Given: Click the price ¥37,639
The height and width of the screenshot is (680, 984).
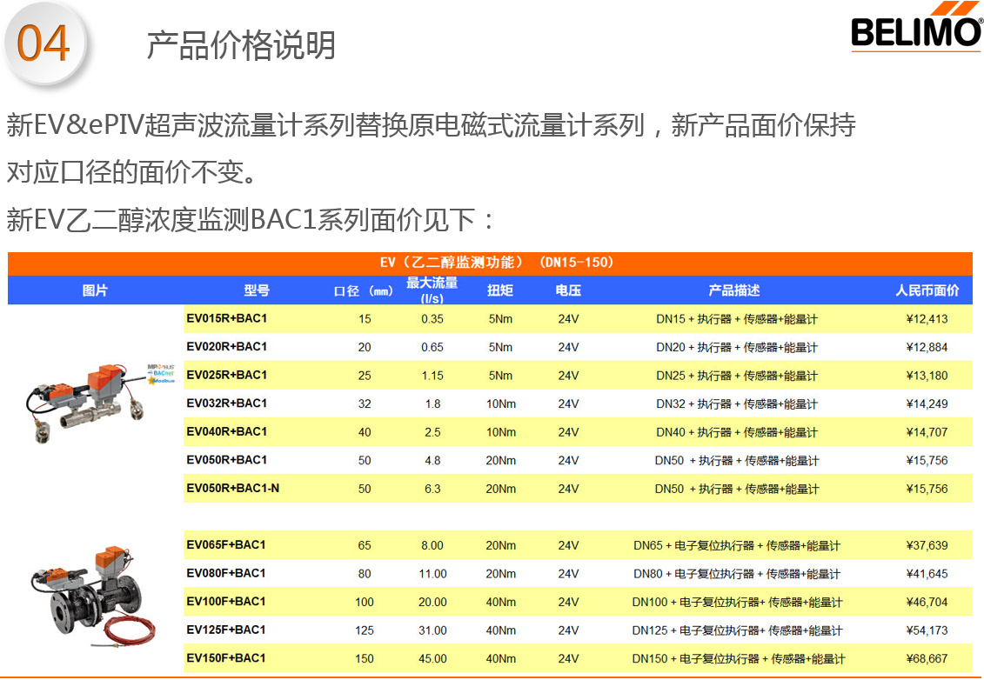Looking at the screenshot, I should click(927, 545).
